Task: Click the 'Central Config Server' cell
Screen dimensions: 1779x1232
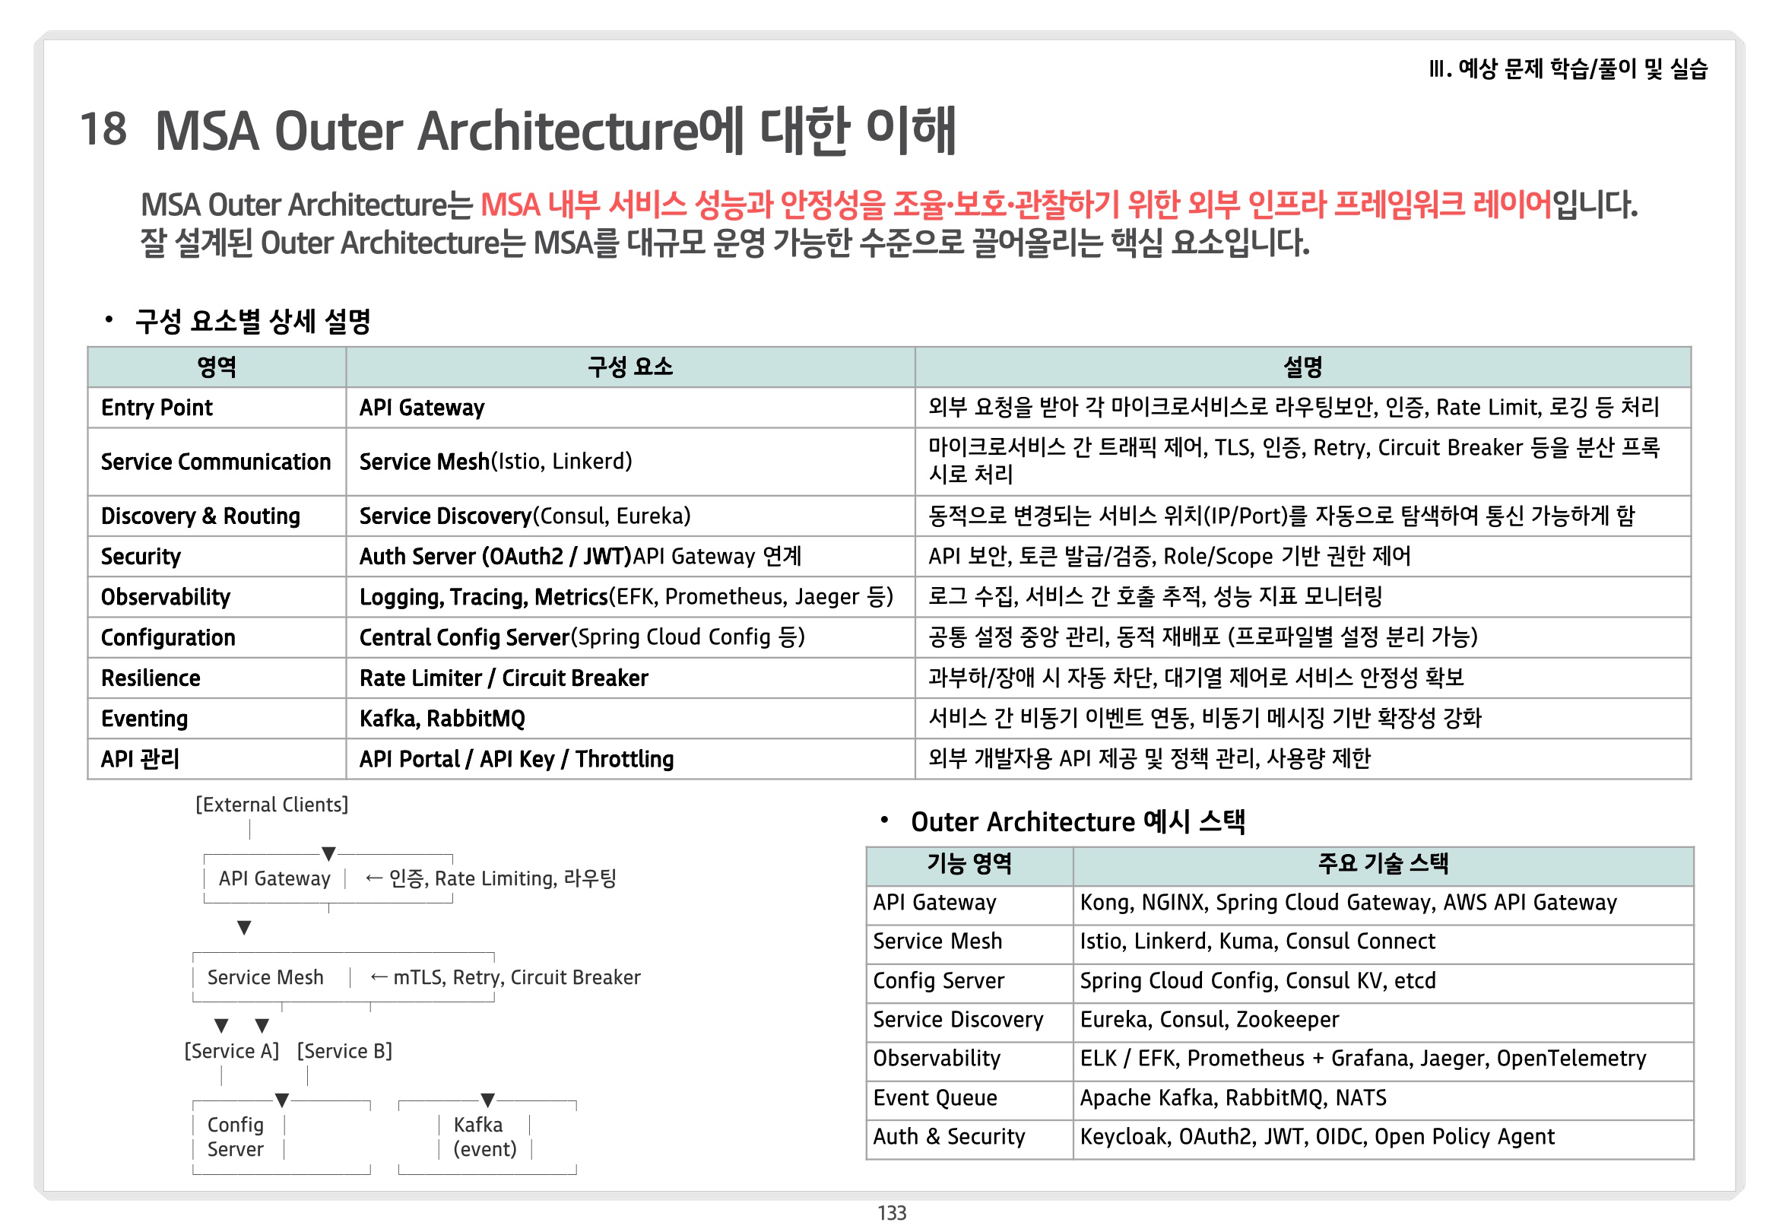Action: click(630, 637)
